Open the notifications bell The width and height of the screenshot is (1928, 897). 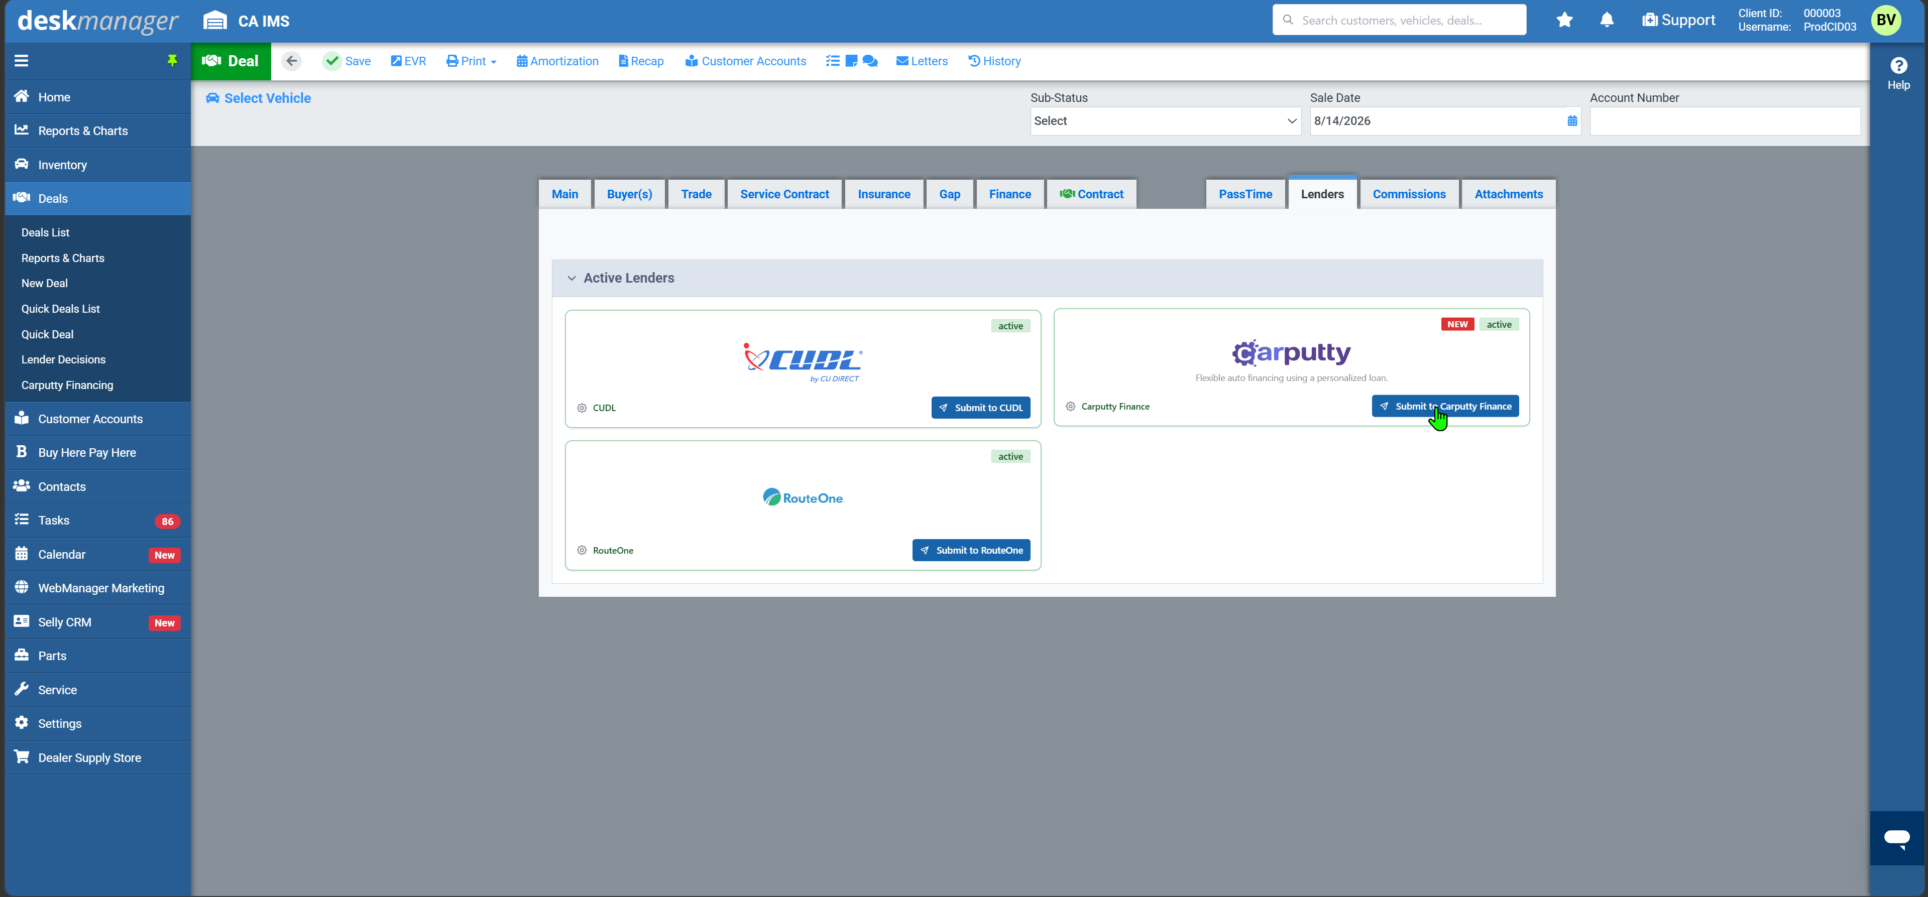pyautogui.click(x=1607, y=20)
